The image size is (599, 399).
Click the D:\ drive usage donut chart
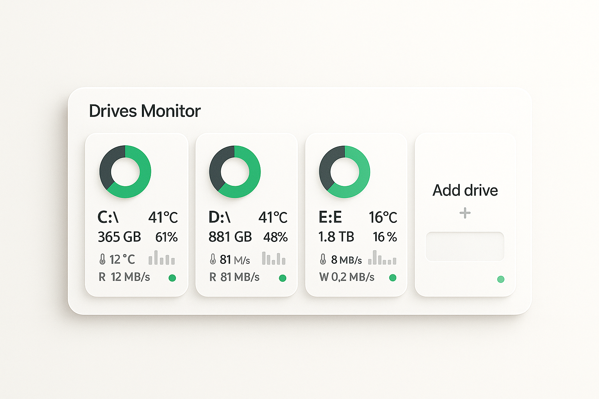235,172
